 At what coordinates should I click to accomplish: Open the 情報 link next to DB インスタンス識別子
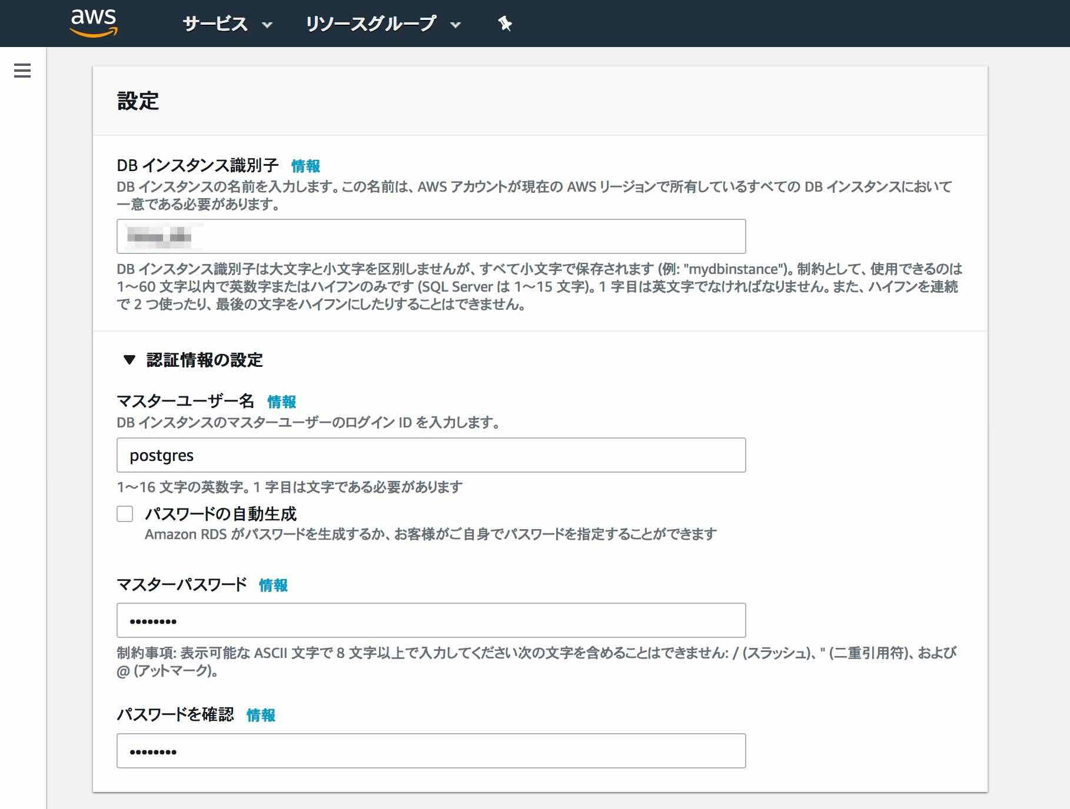click(305, 166)
